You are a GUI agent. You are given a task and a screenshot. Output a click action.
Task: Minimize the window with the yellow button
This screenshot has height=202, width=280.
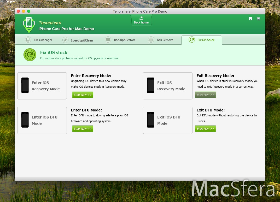coord(24,11)
